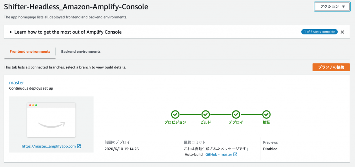Click the 検証 step check icon
The width and height of the screenshot is (355, 167).
(x=267, y=115)
